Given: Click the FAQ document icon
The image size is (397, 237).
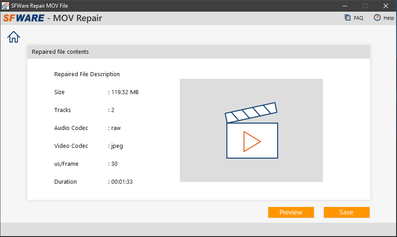Looking at the screenshot, I should point(347,18).
